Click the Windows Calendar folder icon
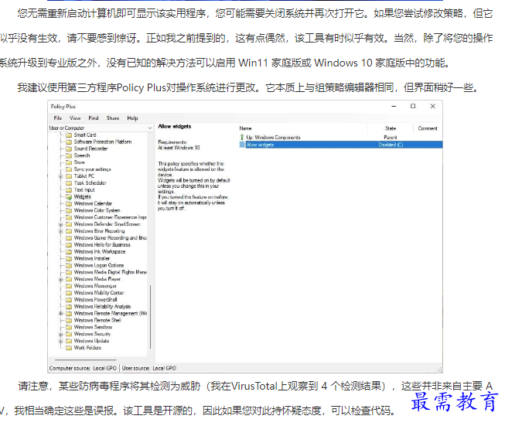Image resolution: width=505 pixels, height=426 pixels. pos(69,203)
